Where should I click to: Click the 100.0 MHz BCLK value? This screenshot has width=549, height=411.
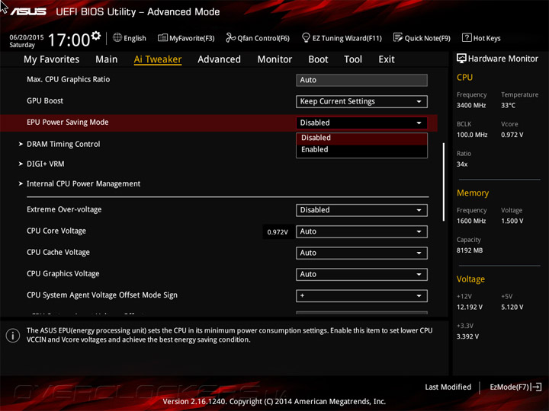point(472,135)
